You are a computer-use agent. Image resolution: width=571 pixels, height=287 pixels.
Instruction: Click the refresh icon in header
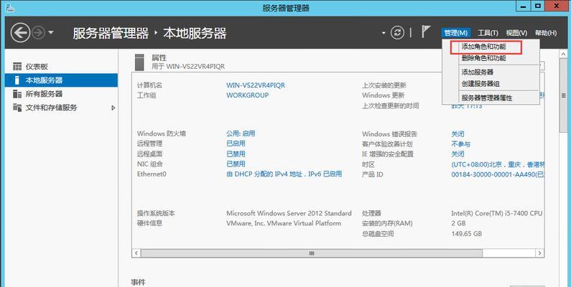pos(397,33)
